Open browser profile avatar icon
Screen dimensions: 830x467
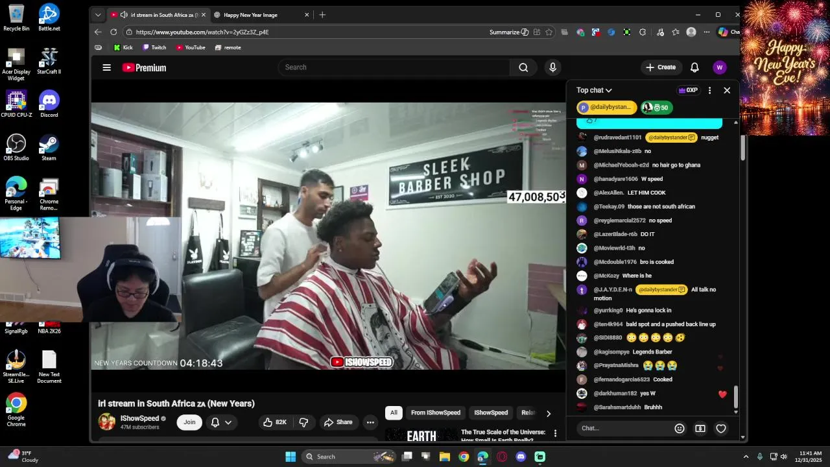point(691,32)
